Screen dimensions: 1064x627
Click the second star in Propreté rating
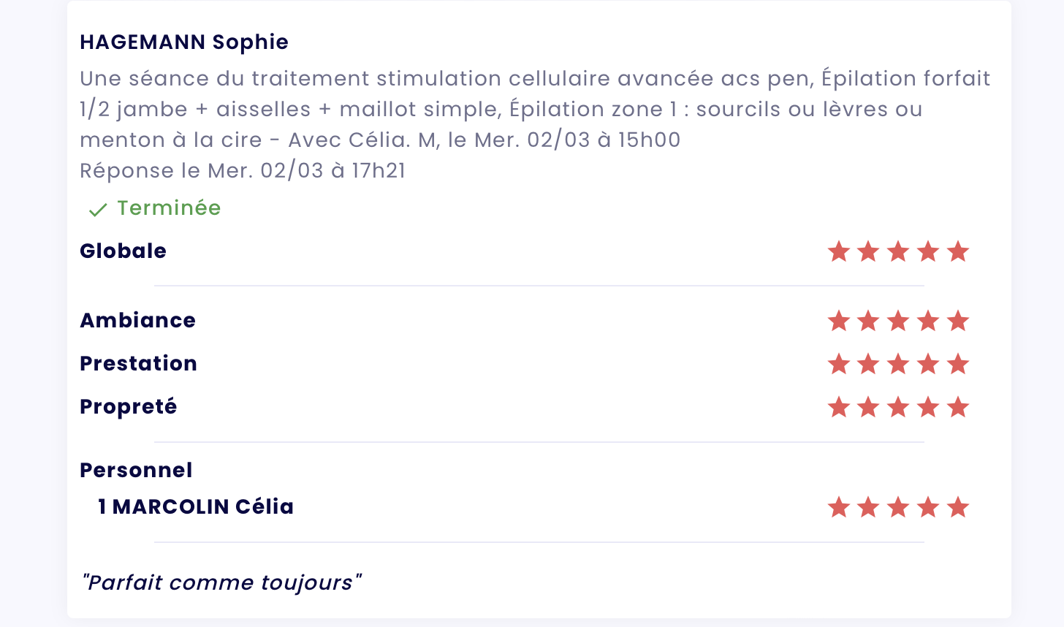pos(868,407)
